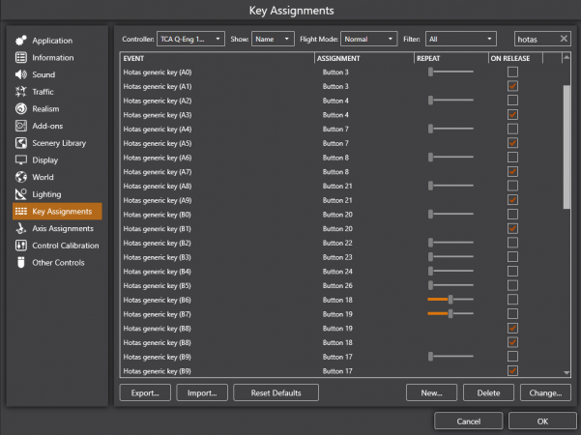Click the scroll up arrow of list
The height and width of the screenshot is (435, 581).
(566, 57)
